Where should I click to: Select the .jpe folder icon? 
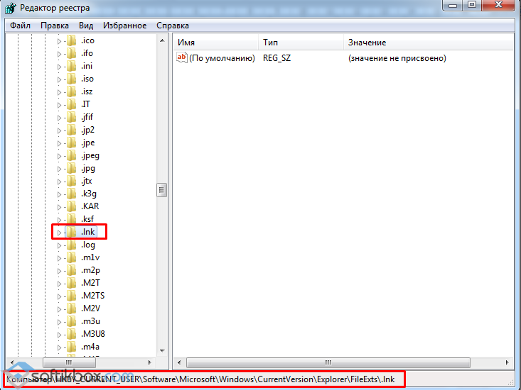pyautogui.click(x=71, y=143)
